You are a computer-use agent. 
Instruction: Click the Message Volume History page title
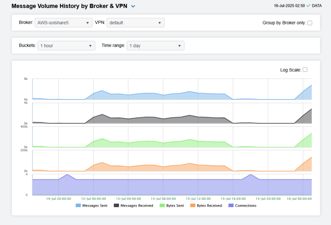pyautogui.click(x=69, y=6)
